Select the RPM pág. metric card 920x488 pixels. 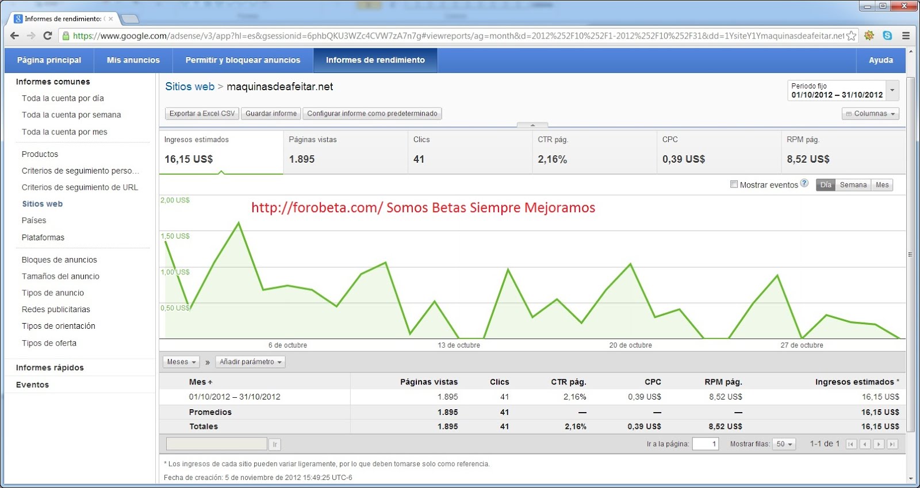[844, 152]
